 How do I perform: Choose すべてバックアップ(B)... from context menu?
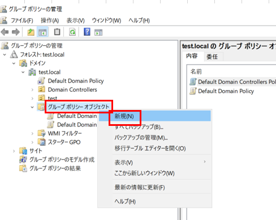pos(154,126)
